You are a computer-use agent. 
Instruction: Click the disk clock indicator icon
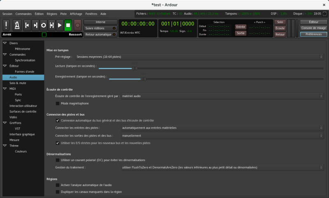pyautogui.click(x=324, y=14)
